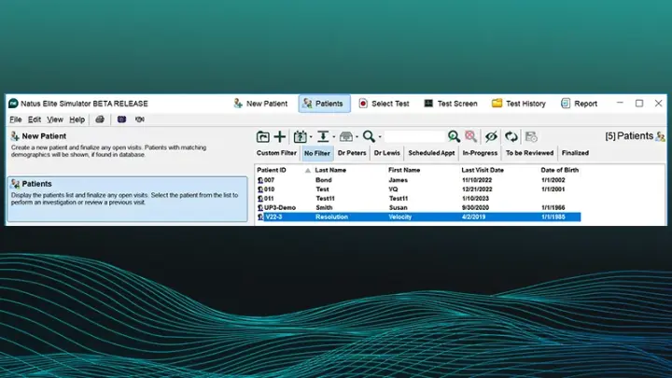Click the patients icon beside [5] Patients
Image resolution: width=672 pixels, height=378 pixels.
[660, 136]
